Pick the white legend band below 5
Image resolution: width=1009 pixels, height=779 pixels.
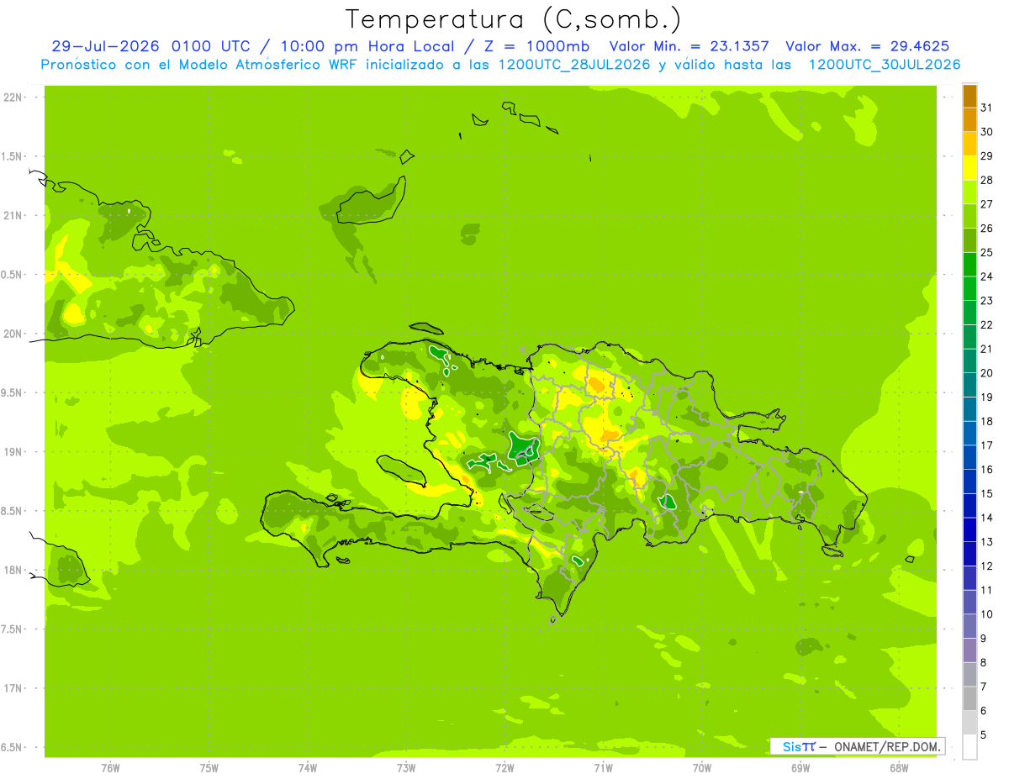(969, 747)
